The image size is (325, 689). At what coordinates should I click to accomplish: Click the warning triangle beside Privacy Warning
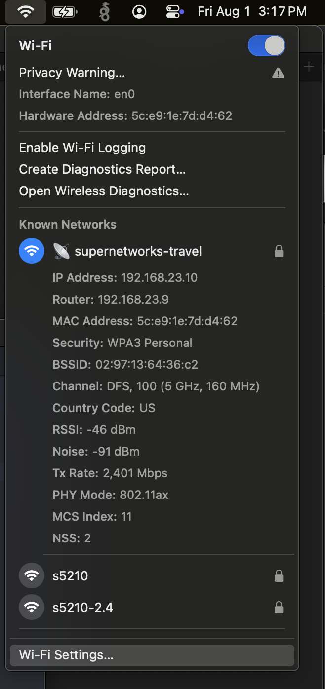click(x=278, y=73)
